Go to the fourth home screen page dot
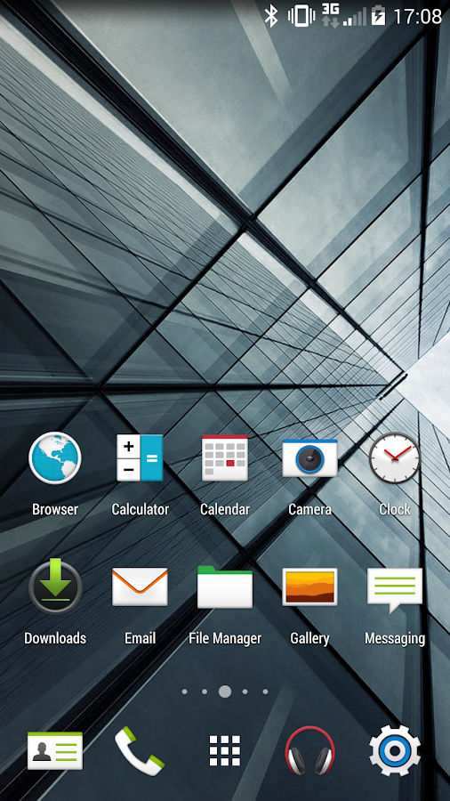The width and height of the screenshot is (450, 801). point(245,692)
